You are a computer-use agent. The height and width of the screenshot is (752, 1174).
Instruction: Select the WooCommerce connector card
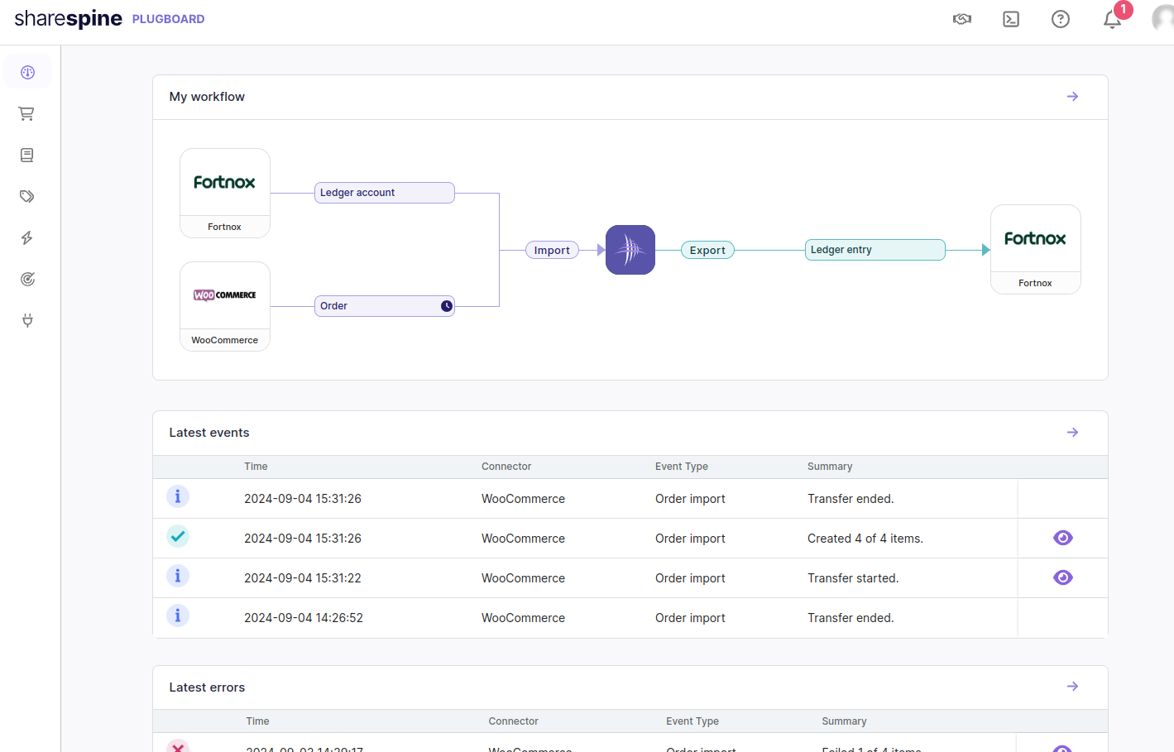225,307
